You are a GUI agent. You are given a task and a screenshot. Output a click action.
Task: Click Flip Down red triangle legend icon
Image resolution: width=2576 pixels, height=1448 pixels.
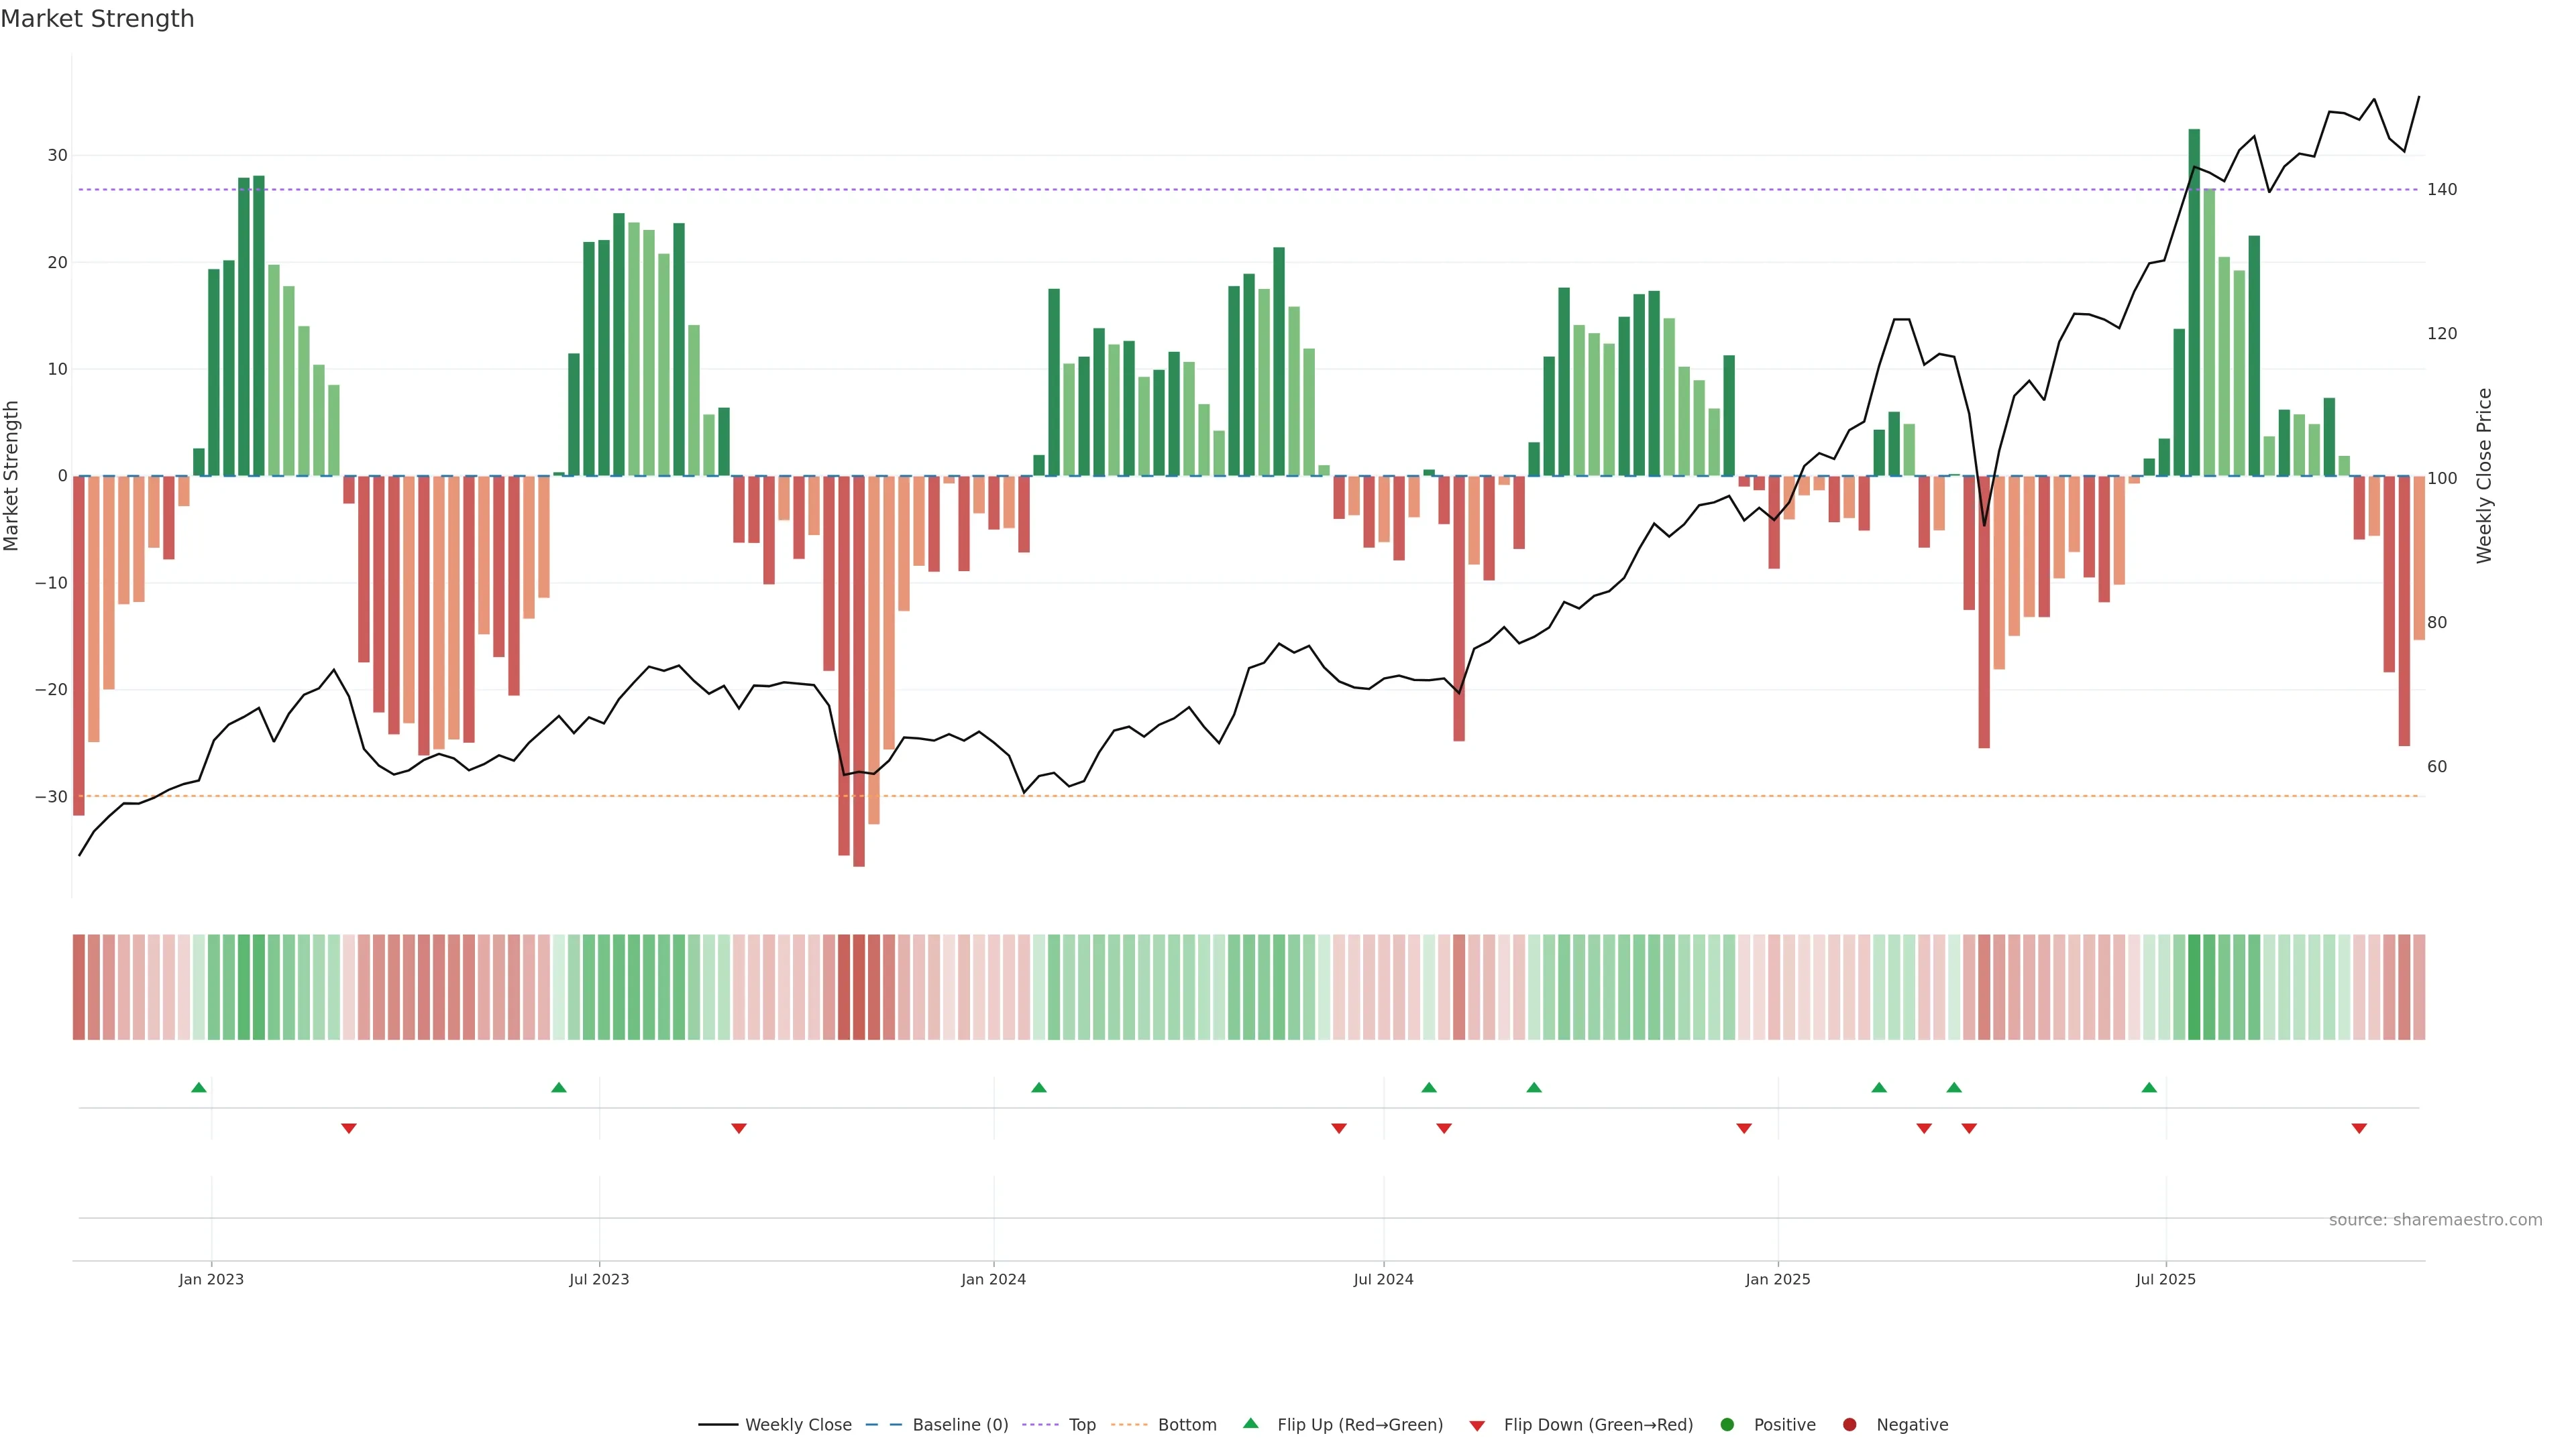point(1477,1426)
